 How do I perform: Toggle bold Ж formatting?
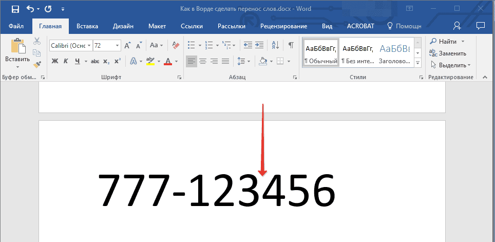click(x=55, y=61)
